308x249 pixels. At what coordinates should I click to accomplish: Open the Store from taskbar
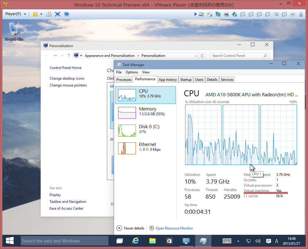[x=169, y=241]
